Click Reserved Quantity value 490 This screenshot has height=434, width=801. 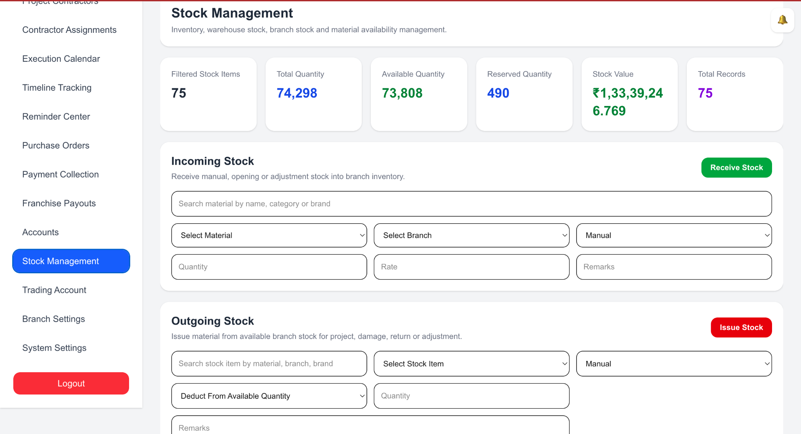[x=498, y=93]
